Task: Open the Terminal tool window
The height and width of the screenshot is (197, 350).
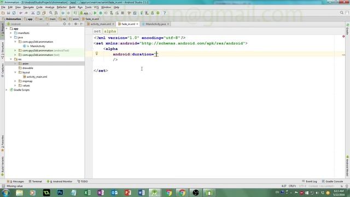Action: click(x=35, y=181)
